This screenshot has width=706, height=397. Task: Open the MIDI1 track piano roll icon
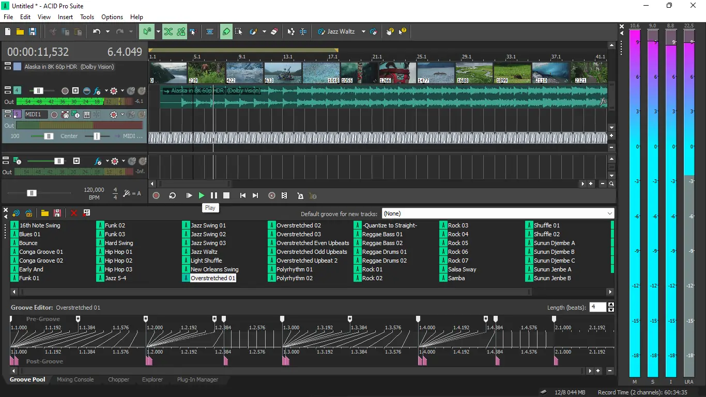point(87,115)
